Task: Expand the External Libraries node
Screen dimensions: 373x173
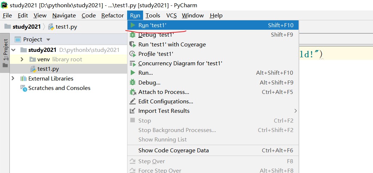Action: pos(13,78)
